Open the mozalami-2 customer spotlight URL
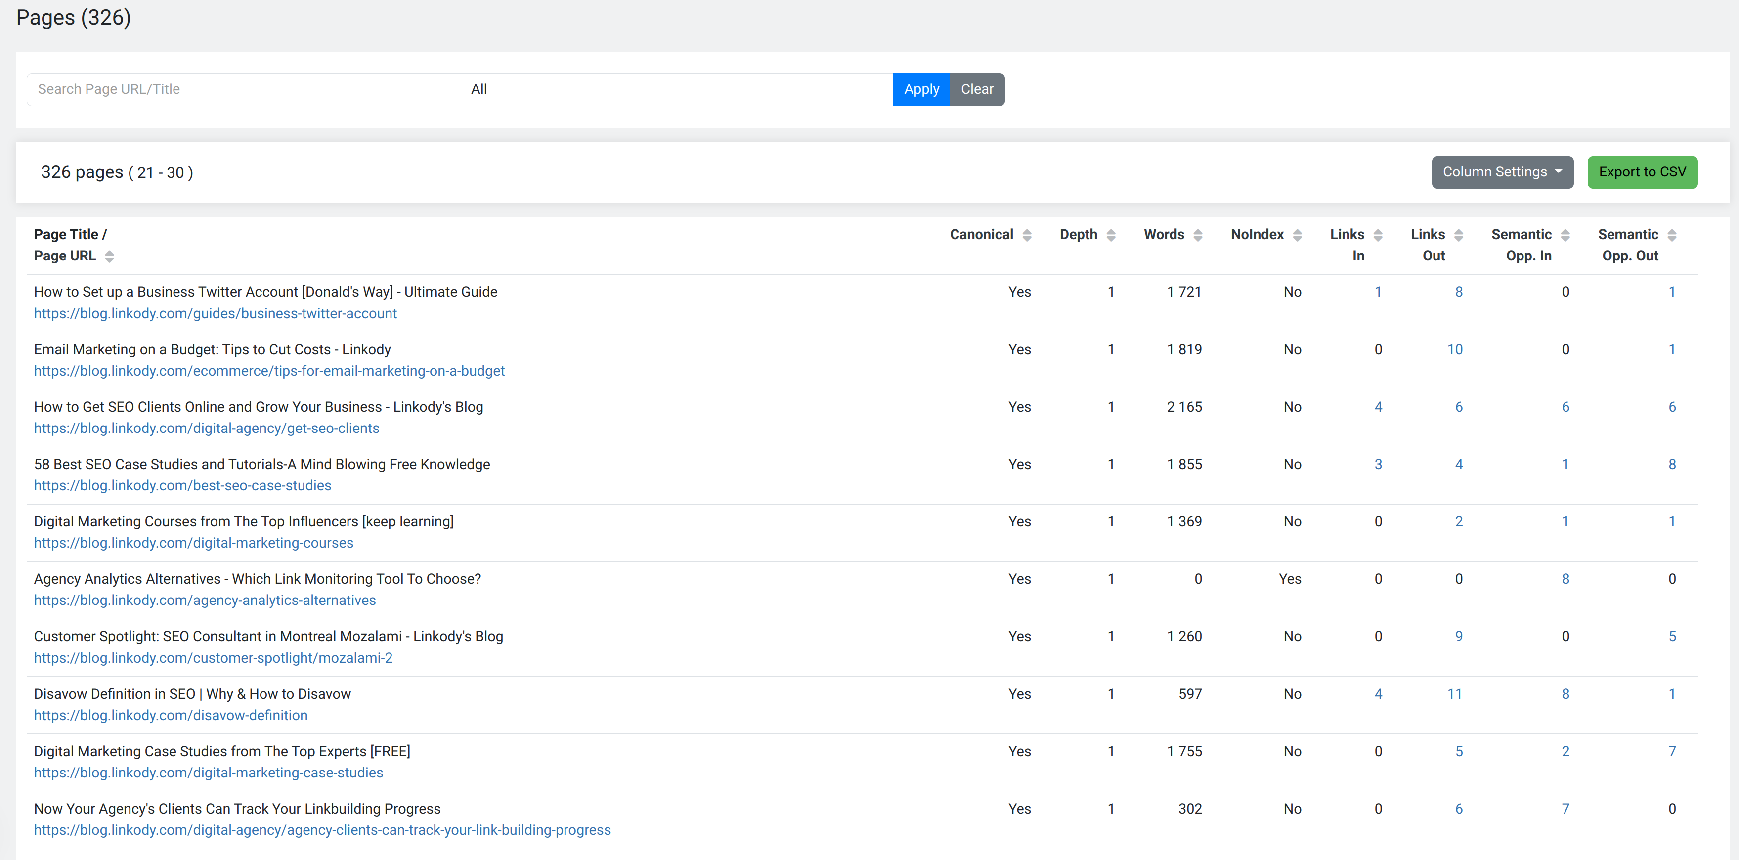 point(214,657)
